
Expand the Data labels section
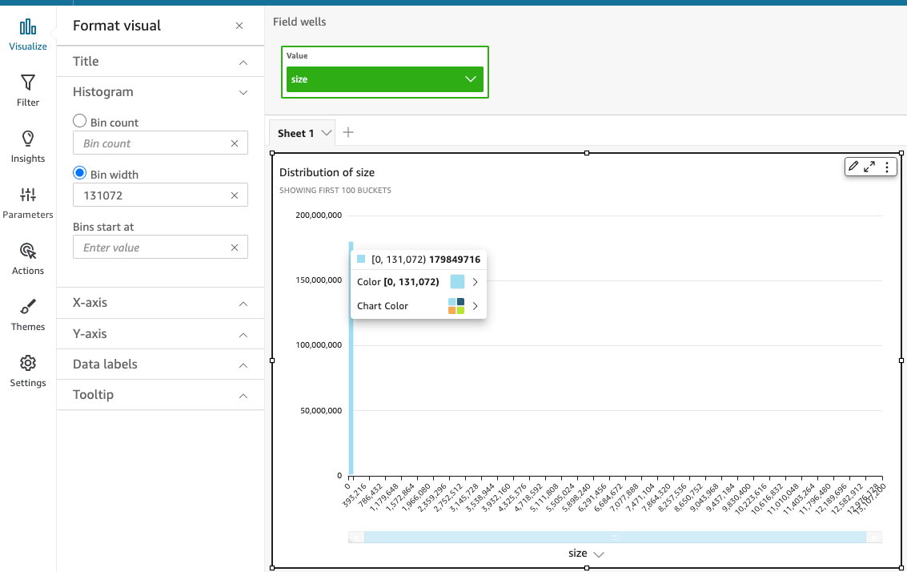point(160,365)
